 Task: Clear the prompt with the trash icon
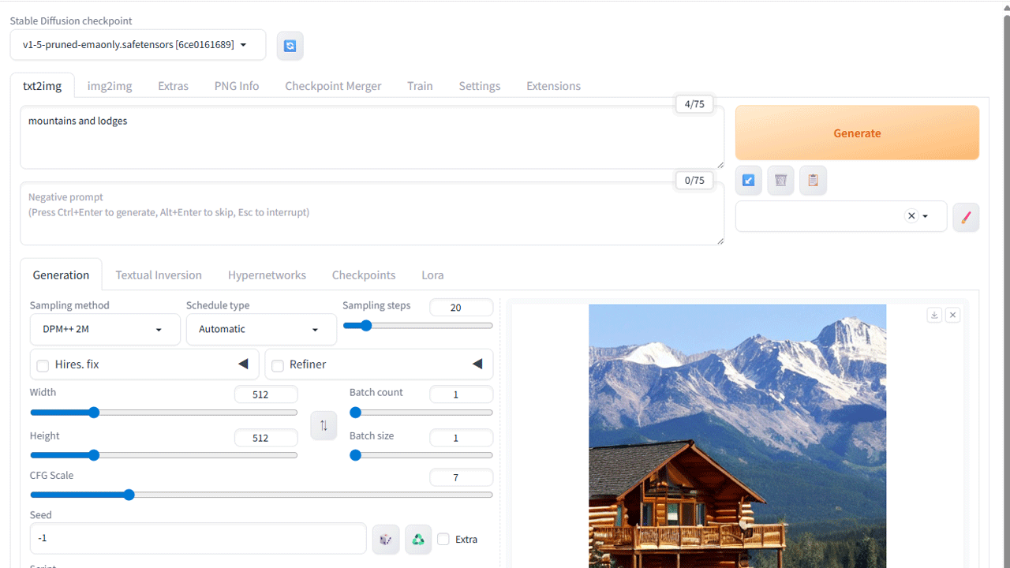pyautogui.click(x=780, y=181)
